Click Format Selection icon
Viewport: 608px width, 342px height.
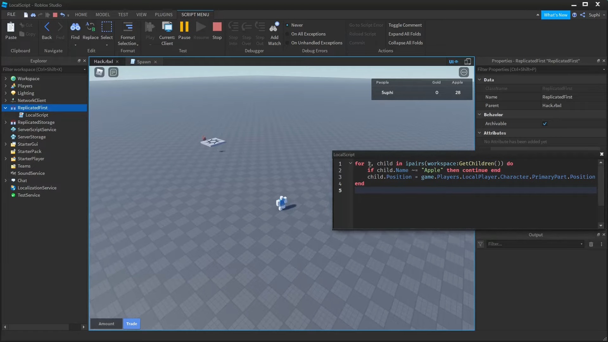coord(128,27)
